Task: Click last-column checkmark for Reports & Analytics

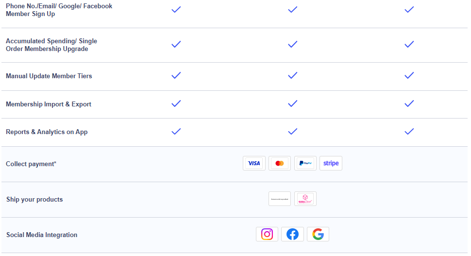Action: (409, 132)
